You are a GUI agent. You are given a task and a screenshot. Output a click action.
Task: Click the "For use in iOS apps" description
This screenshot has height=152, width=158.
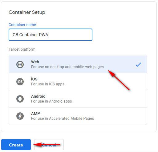48,84
